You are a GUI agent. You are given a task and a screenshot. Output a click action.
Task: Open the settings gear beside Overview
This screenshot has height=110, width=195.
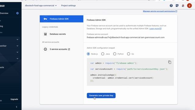click(x=17, y=13)
